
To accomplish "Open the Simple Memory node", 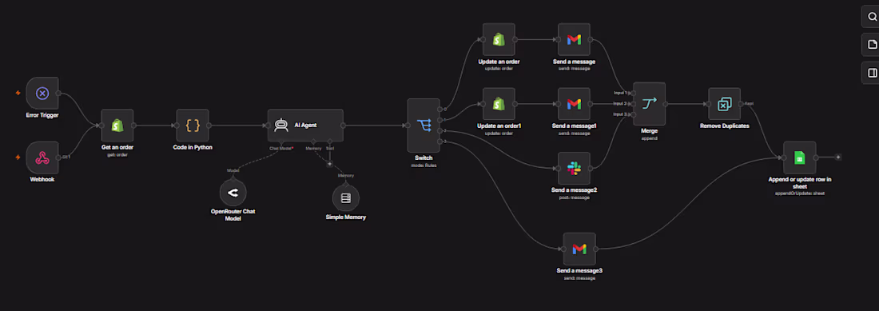I will pos(345,197).
